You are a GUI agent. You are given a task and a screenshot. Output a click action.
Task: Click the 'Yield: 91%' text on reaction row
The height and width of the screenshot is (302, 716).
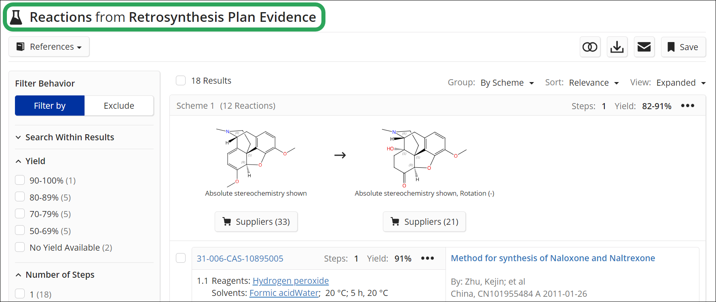pyautogui.click(x=389, y=258)
